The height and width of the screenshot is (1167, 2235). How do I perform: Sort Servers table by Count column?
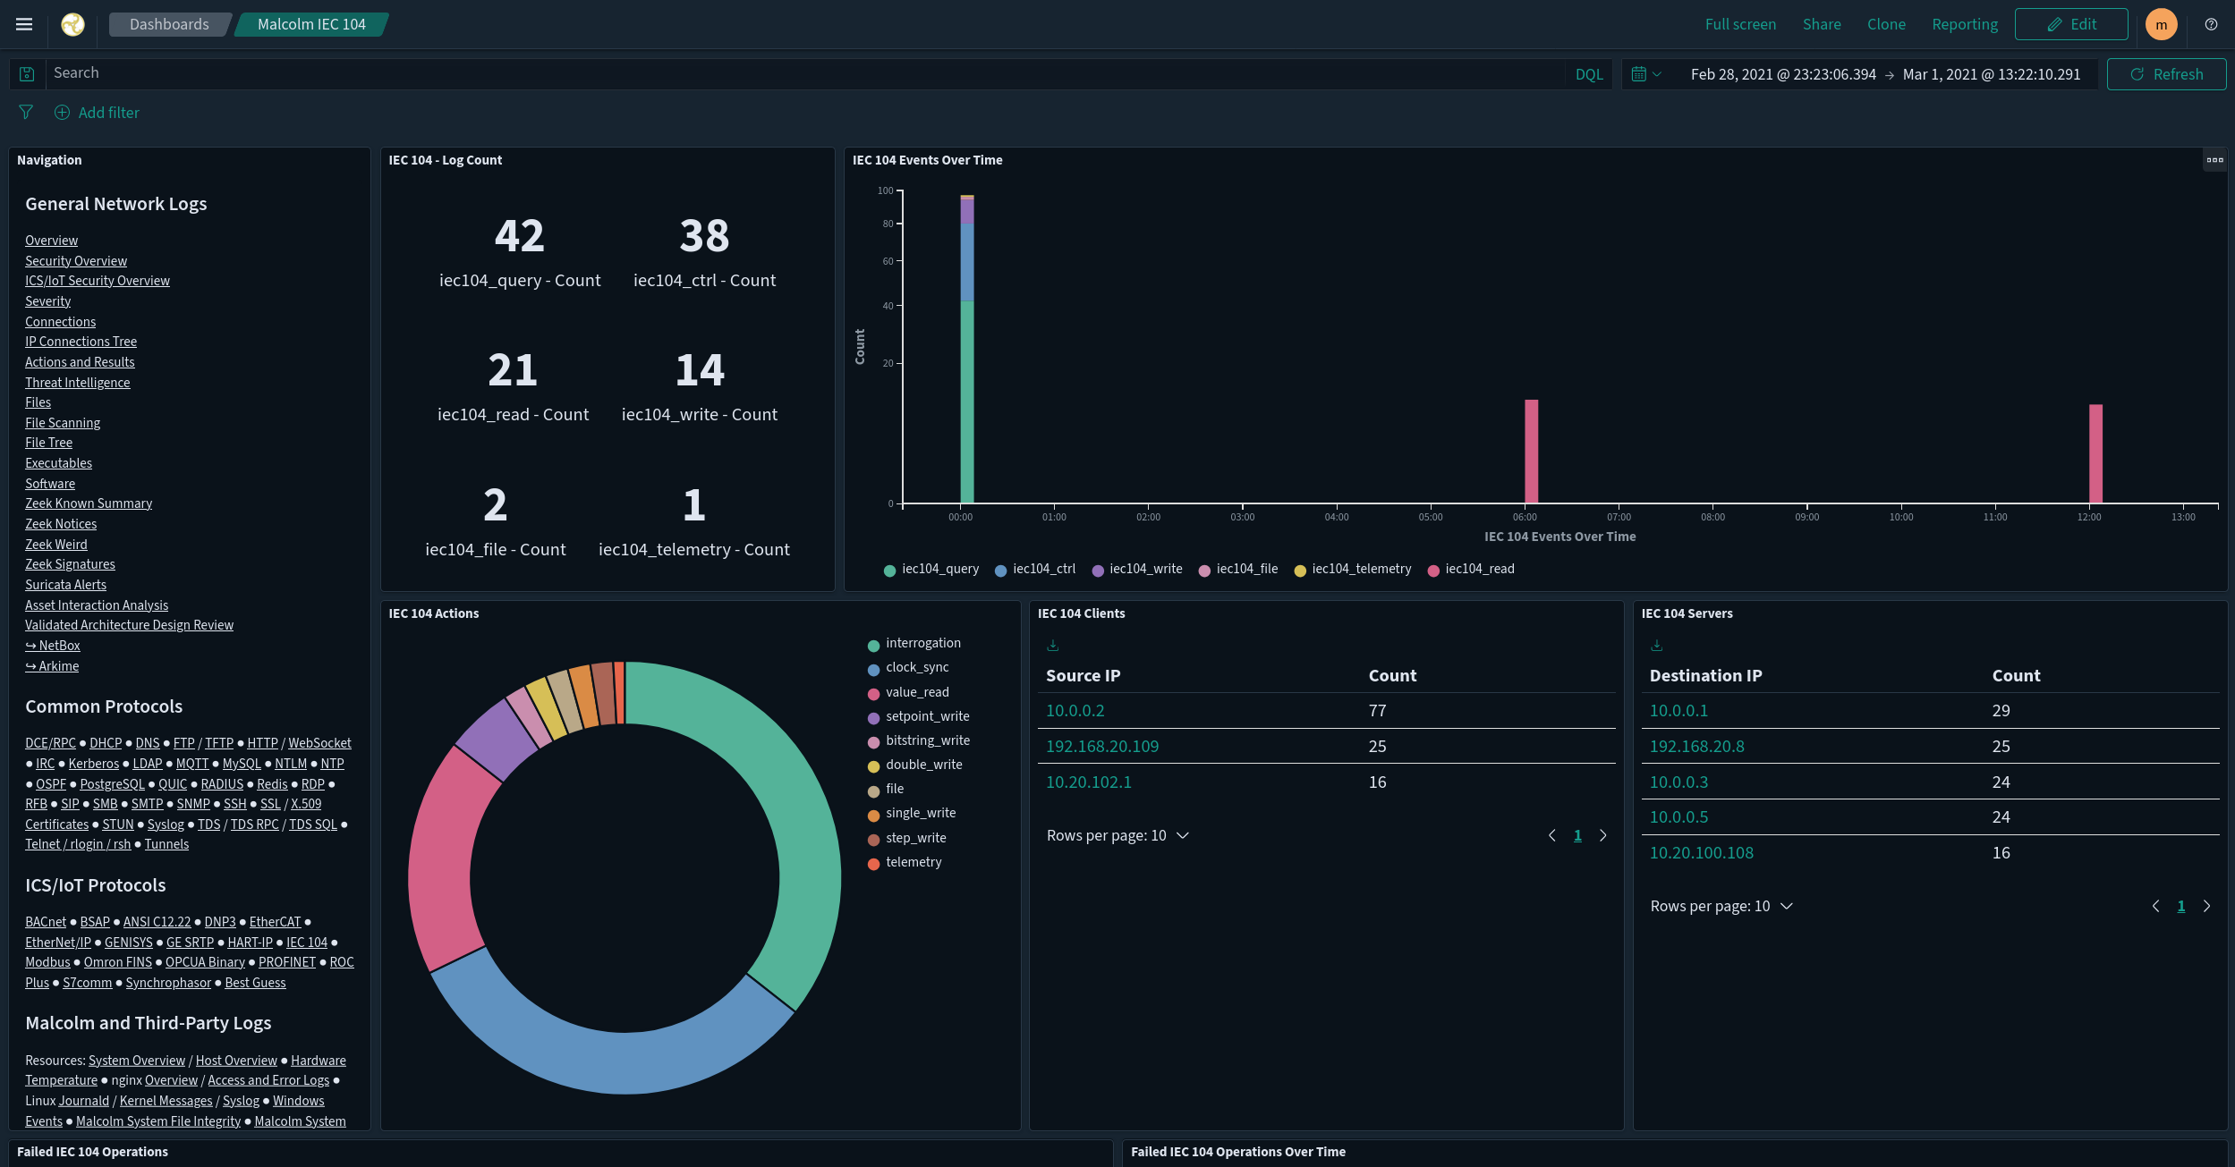[2016, 676]
